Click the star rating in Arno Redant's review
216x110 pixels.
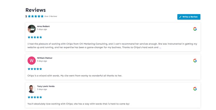click(35, 37)
